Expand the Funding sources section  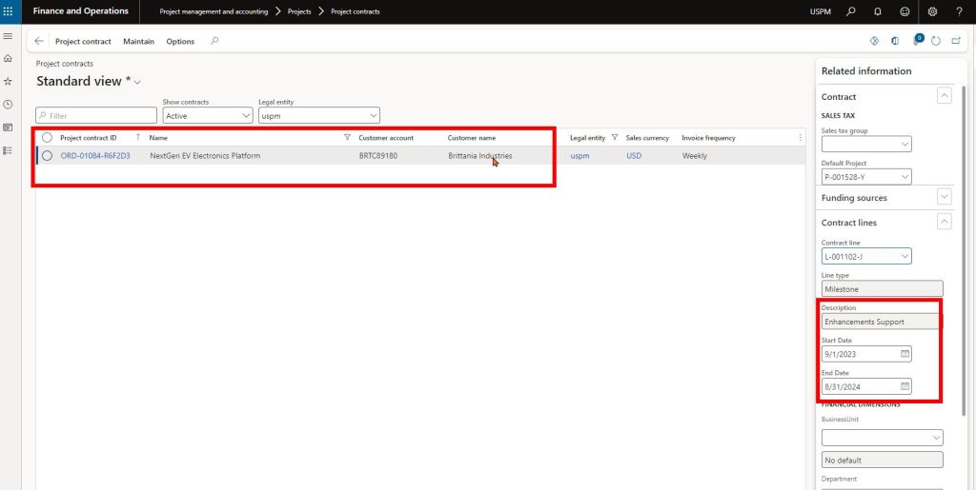pos(944,197)
